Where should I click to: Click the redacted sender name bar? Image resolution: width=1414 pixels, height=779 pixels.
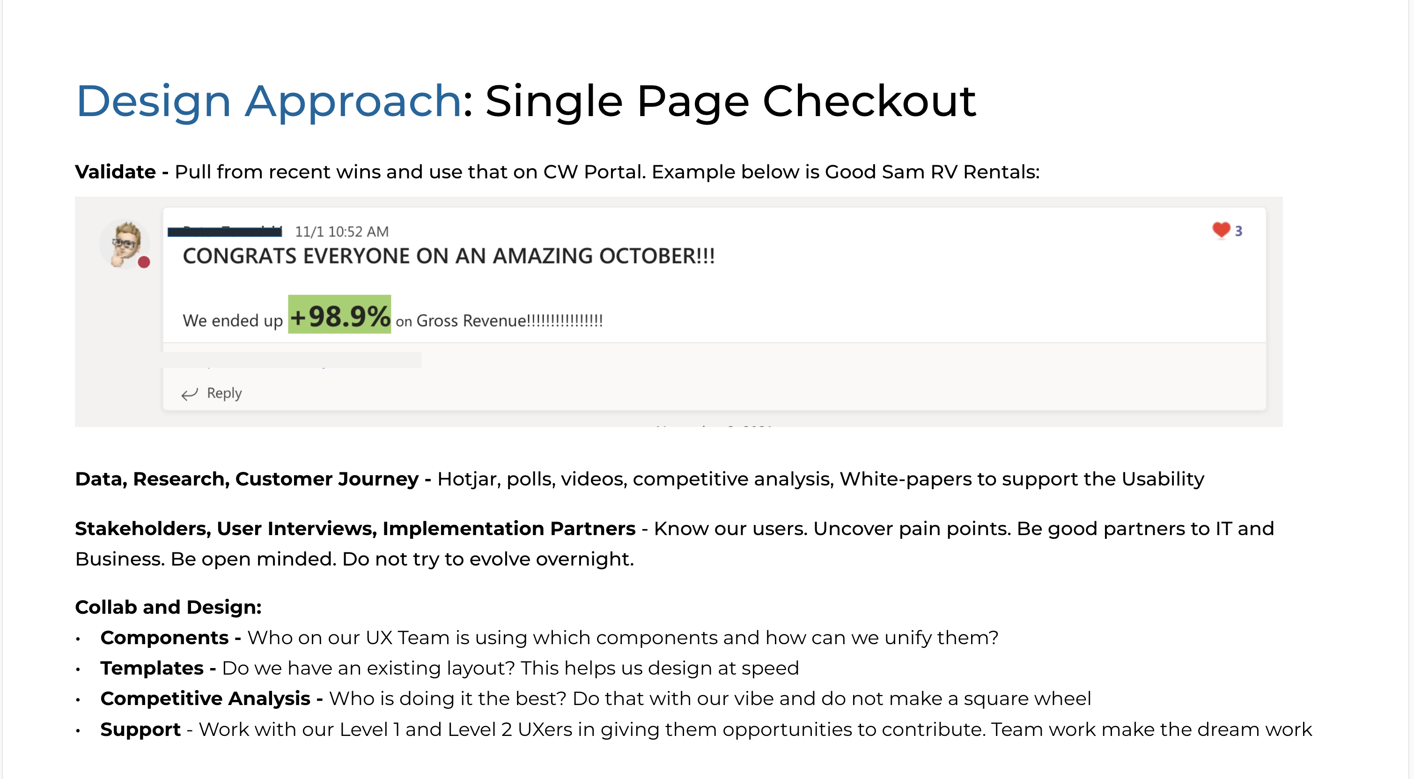tap(224, 232)
